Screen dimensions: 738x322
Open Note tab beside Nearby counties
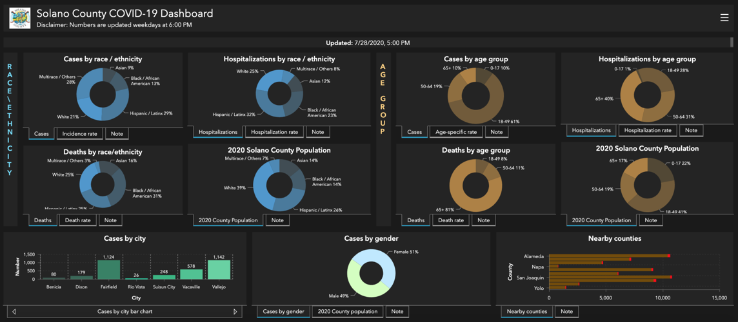tap(566, 312)
